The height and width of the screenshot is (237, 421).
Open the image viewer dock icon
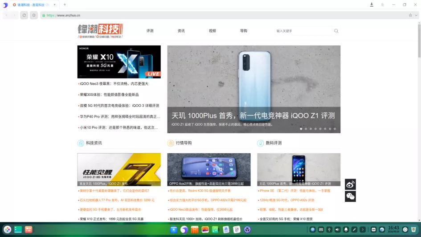pyautogui.click(x=205, y=229)
